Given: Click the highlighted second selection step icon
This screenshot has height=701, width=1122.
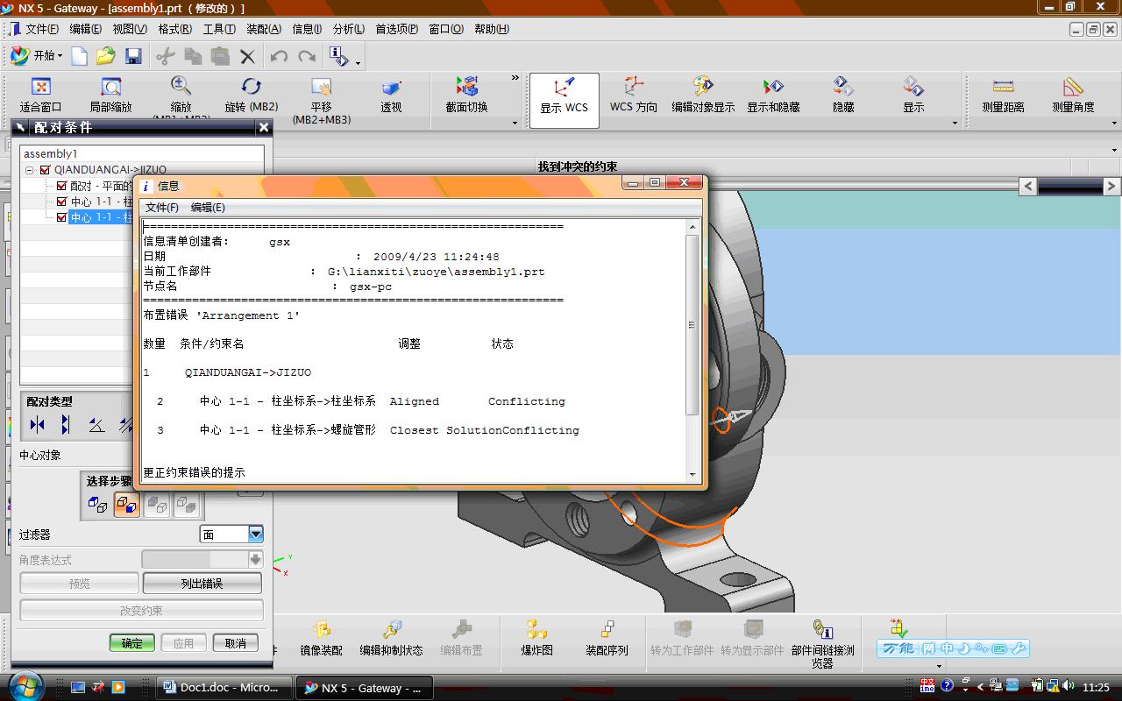Looking at the screenshot, I should coord(127,505).
